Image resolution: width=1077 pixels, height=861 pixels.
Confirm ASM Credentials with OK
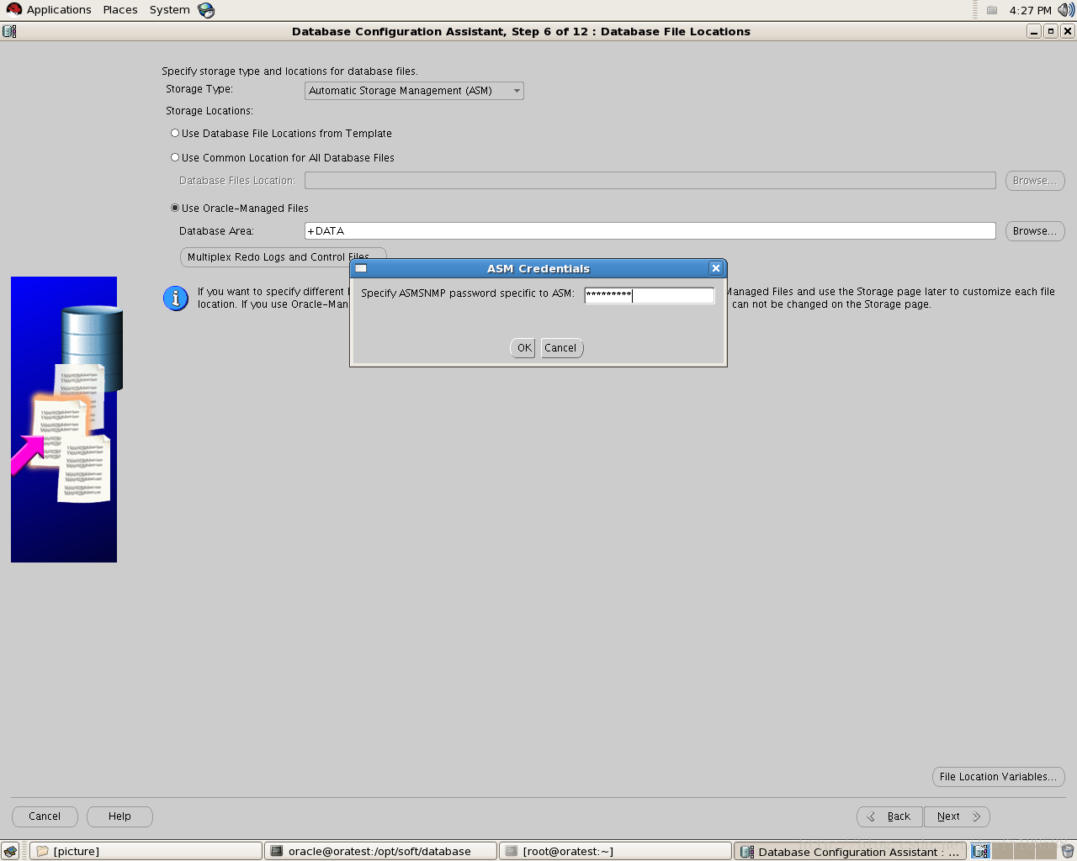click(523, 348)
